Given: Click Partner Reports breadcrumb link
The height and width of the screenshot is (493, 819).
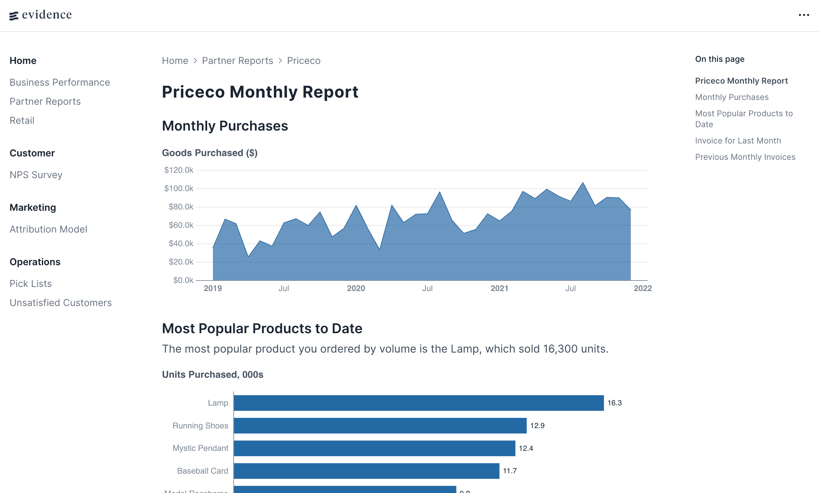Looking at the screenshot, I should (237, 61).
